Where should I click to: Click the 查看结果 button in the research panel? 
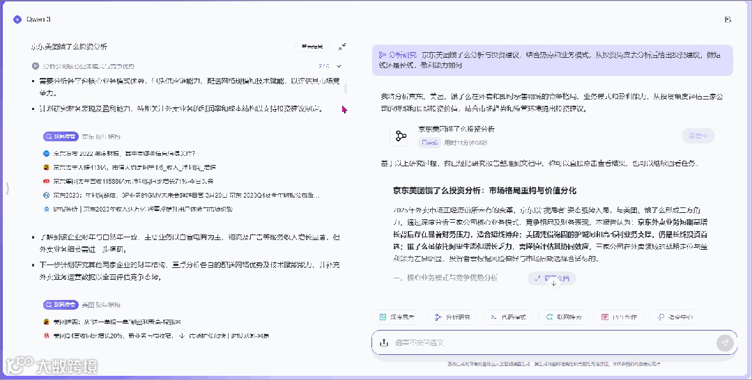point(312,47)
